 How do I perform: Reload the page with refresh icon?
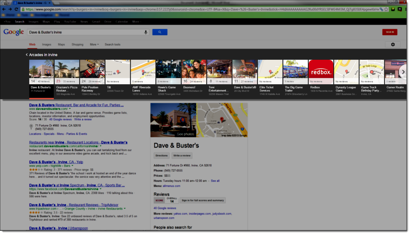point(16,9)
